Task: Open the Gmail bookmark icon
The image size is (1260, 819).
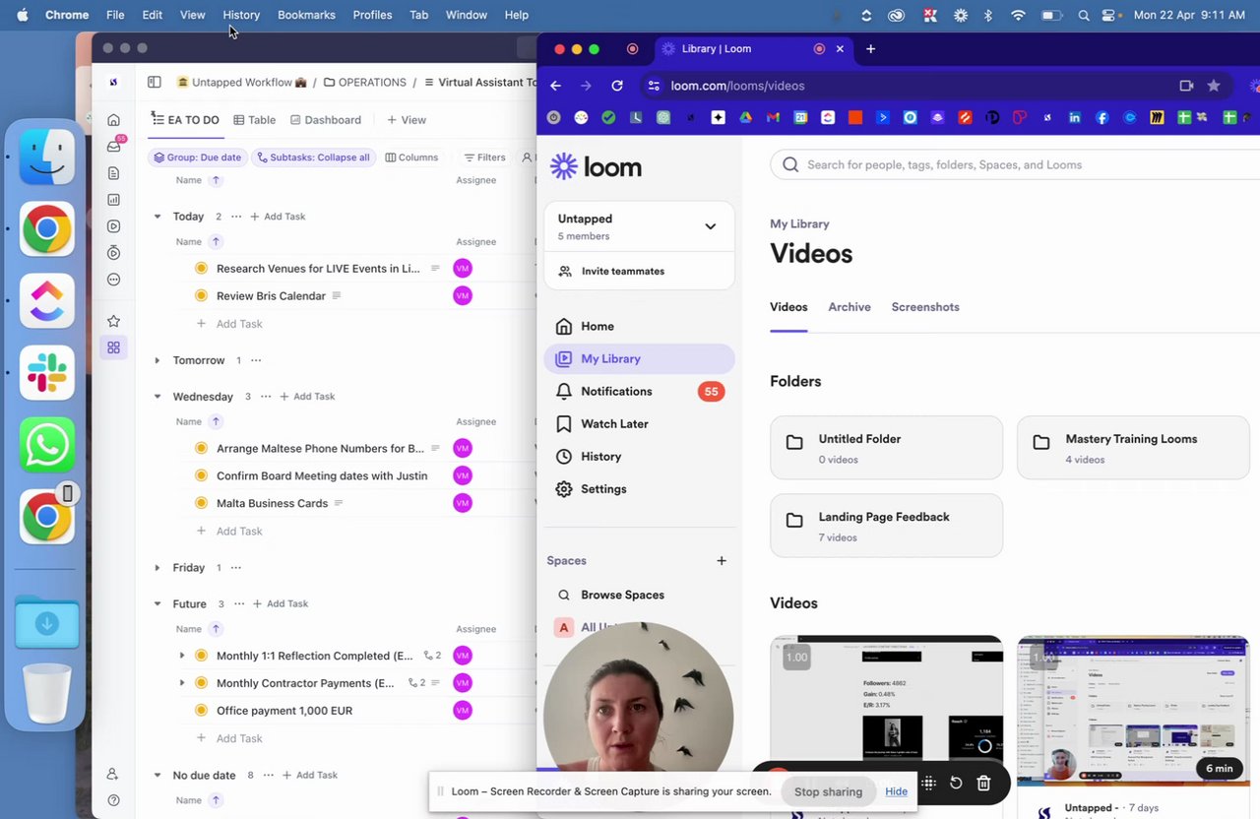Action: click(773, 118)
